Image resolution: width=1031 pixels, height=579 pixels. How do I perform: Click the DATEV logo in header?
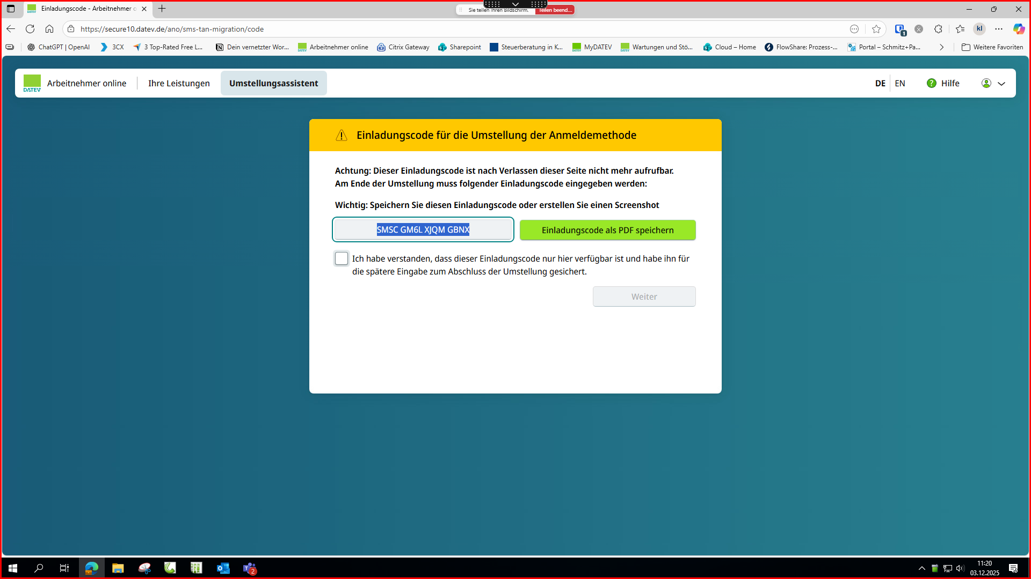pos(32,83)
